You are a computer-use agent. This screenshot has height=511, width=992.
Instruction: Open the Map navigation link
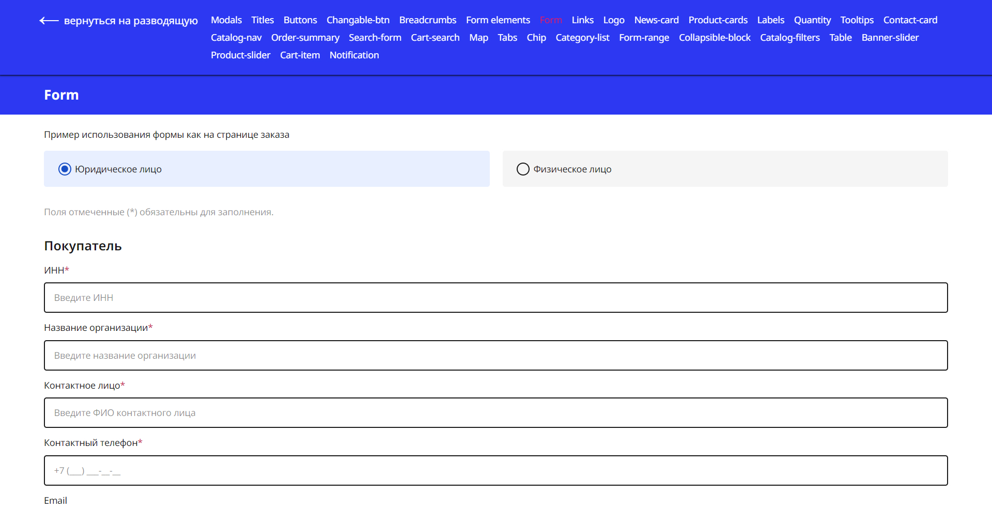pyautogui.click(x=478, y=38)
